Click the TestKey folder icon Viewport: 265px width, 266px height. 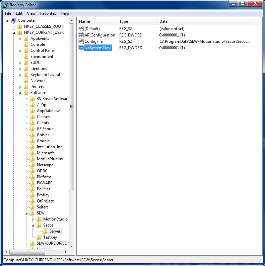coord(39,237)
